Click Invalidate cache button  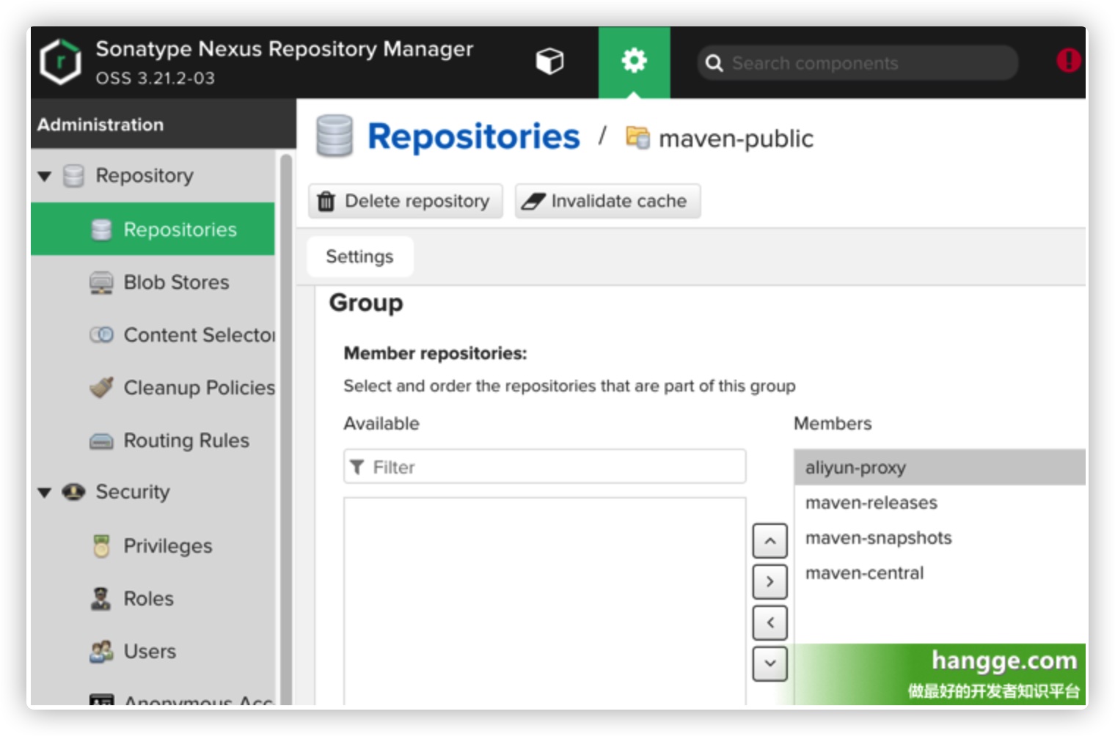(607, 201)
